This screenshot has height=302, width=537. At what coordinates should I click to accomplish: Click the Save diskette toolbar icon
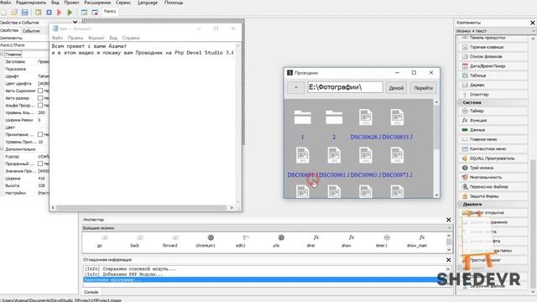[24, 13]
